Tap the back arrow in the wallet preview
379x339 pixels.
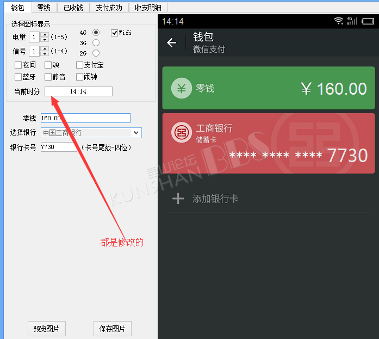click(x=172, y=43)
